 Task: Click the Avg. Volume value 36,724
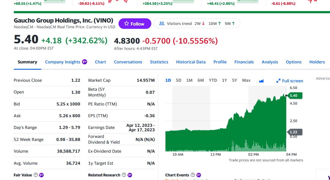click(x=73, y=163)
